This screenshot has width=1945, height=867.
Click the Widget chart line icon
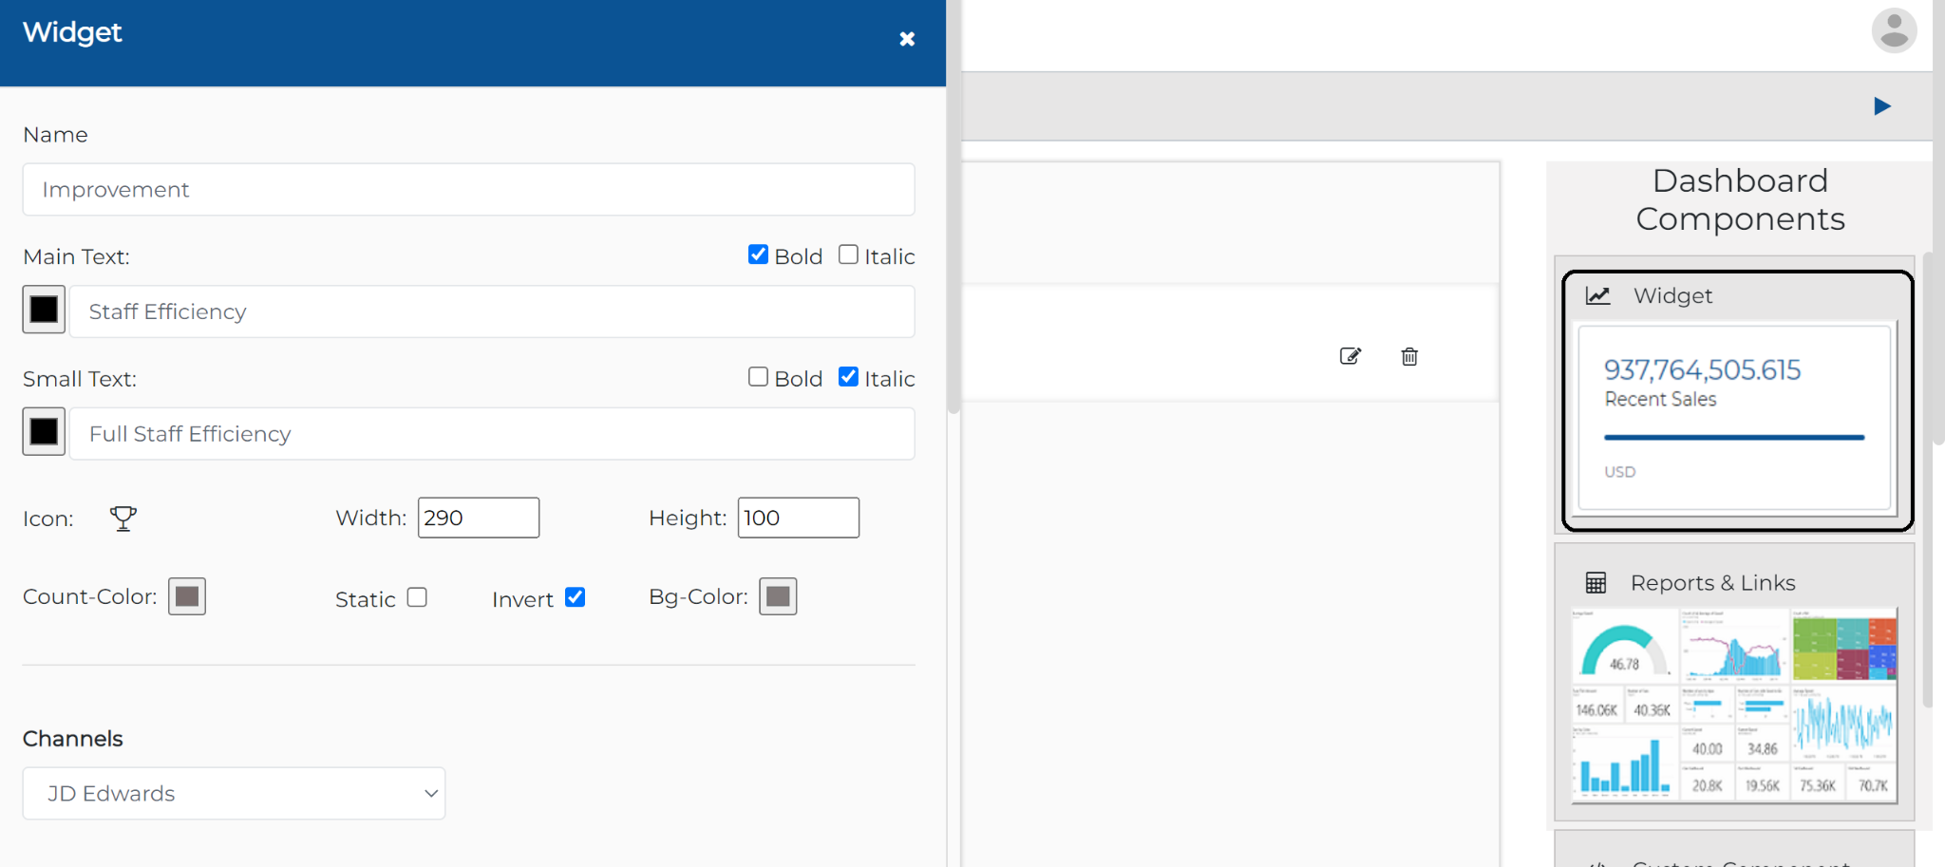[1598, 295]
